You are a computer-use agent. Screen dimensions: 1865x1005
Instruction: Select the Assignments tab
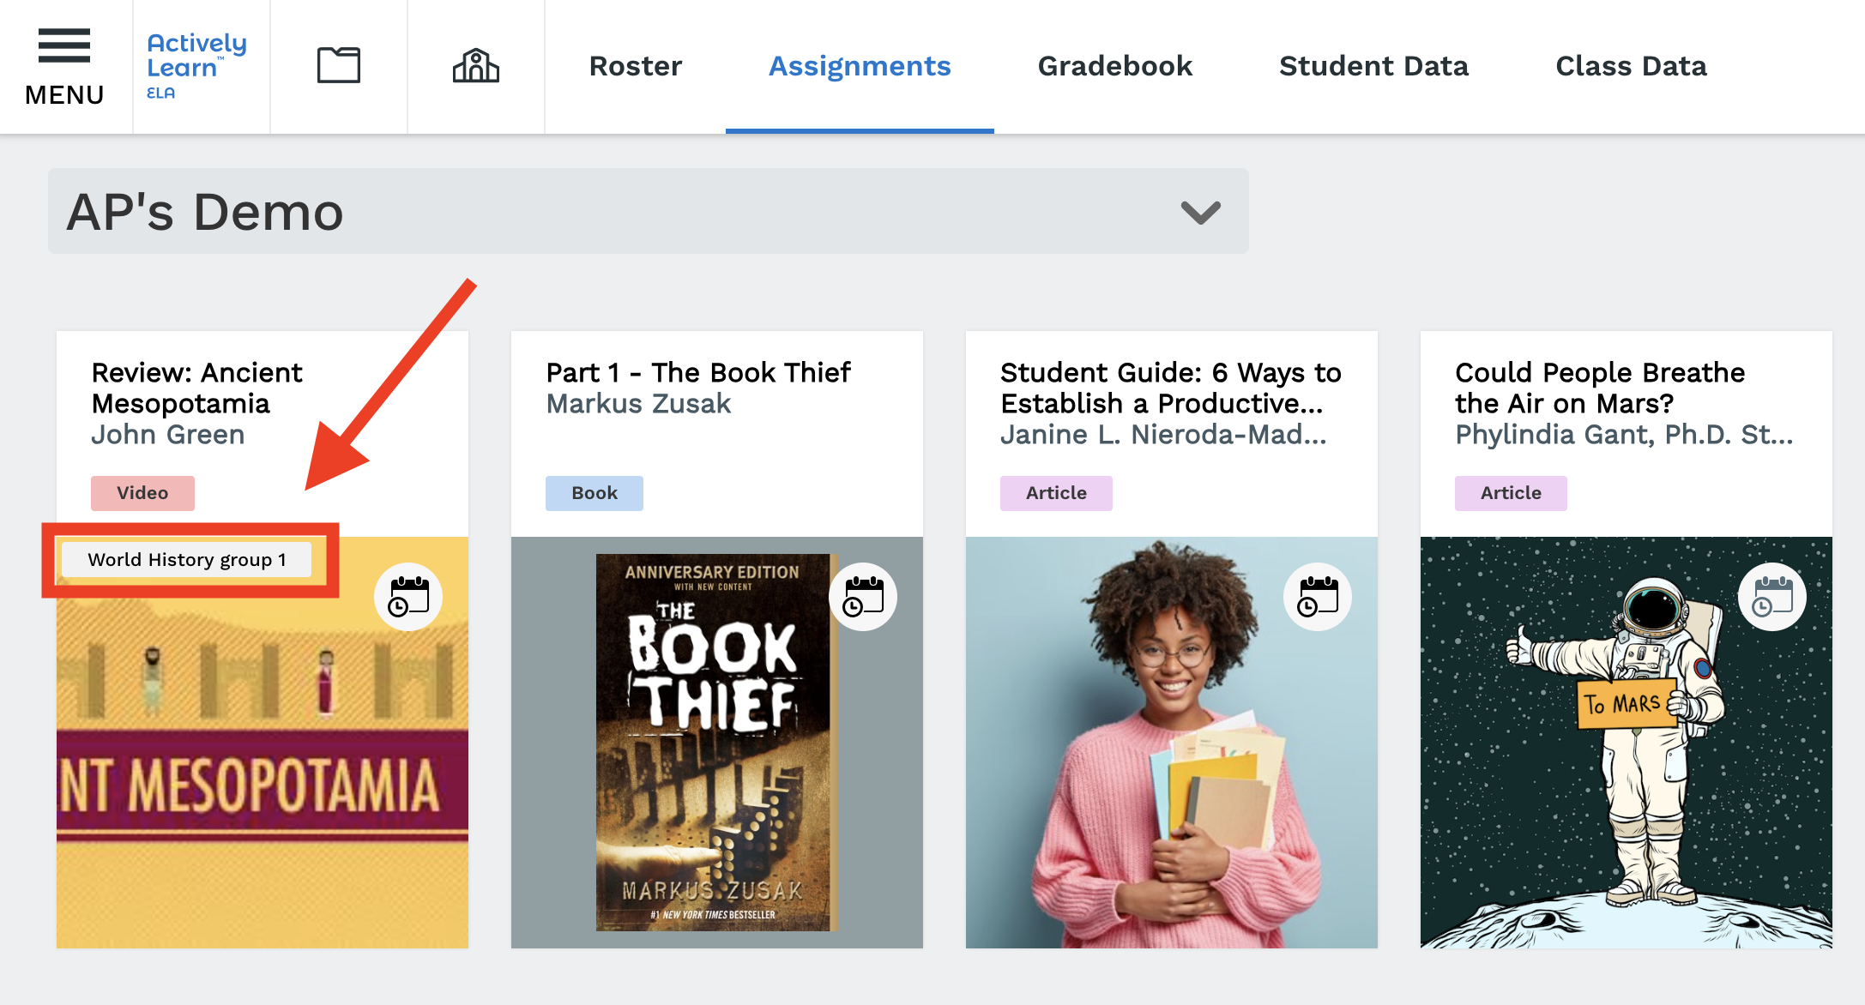(860, 66)
